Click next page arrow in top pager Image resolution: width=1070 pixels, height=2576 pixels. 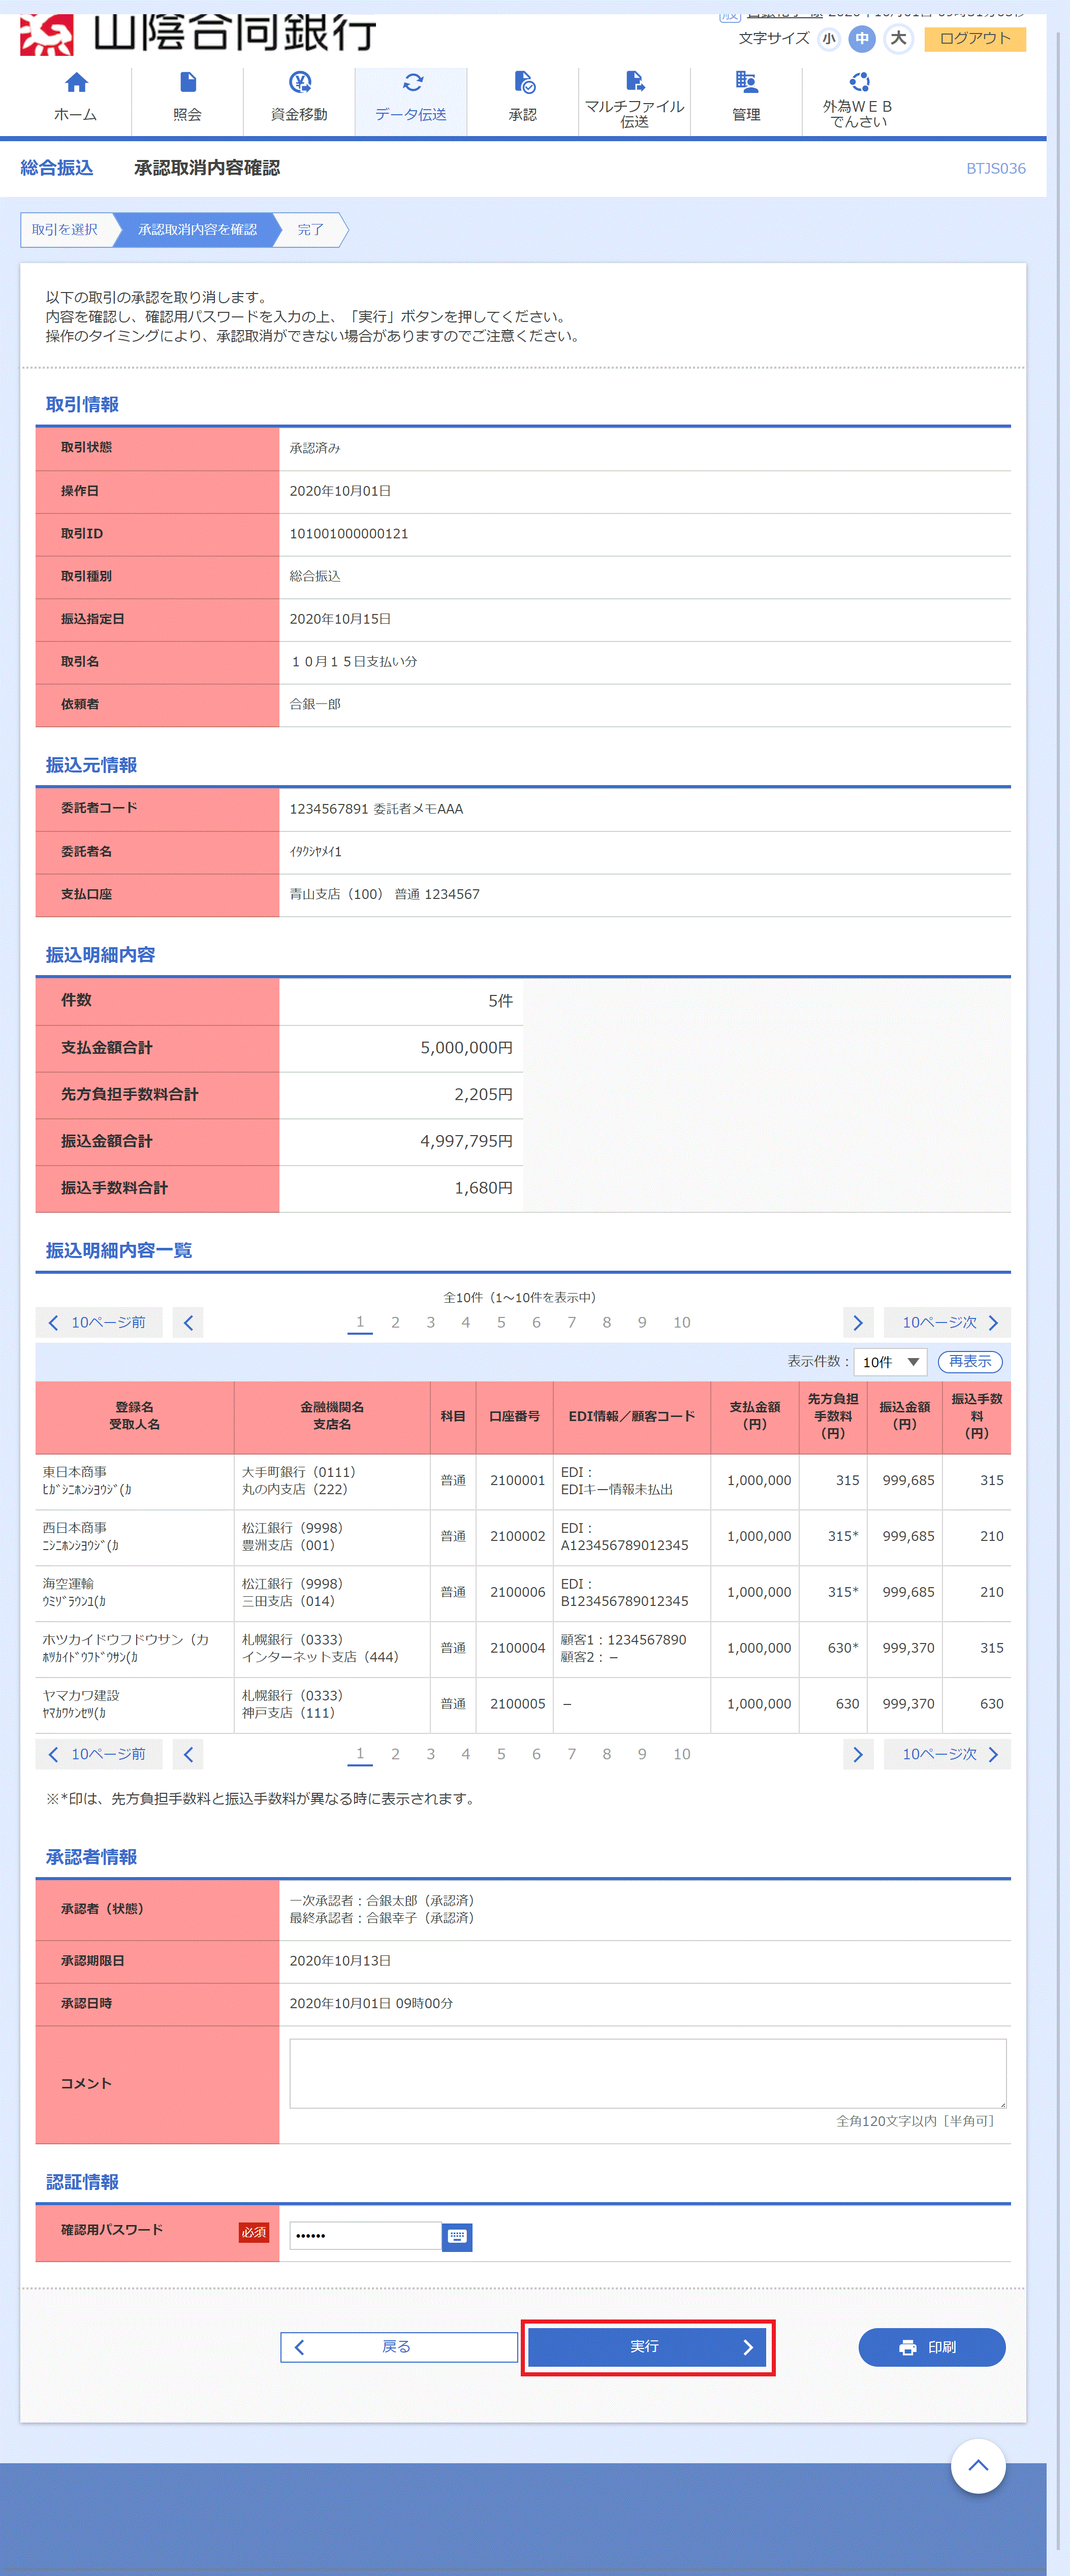858,1322
